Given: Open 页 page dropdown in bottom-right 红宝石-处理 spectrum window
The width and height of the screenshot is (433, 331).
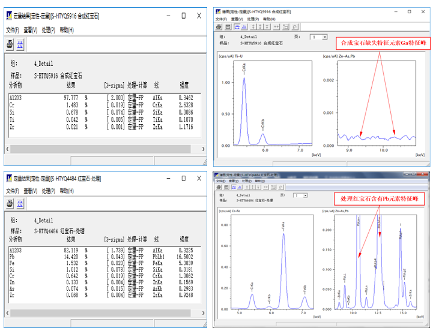Looking at the screenshot, I should (x=305, y=195).
